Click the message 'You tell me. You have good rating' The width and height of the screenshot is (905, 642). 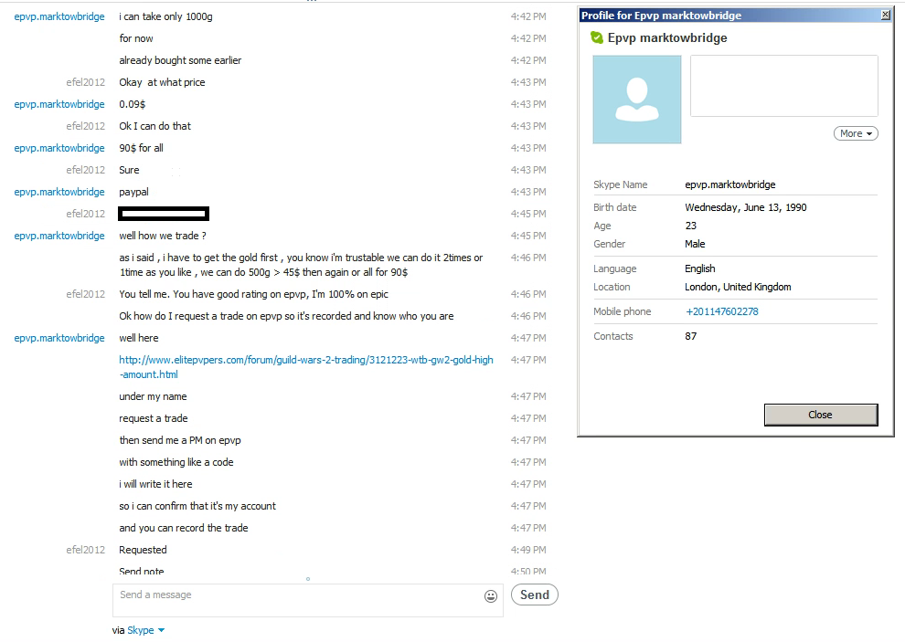(253, 294)
